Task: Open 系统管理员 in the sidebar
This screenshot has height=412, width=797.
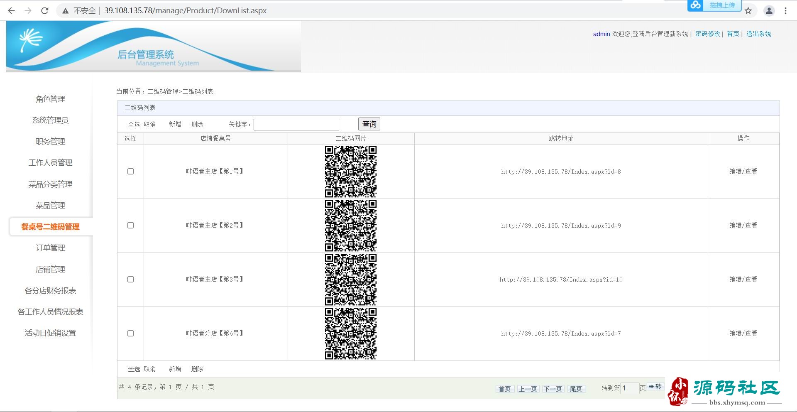Action: [x=50, y=120]
